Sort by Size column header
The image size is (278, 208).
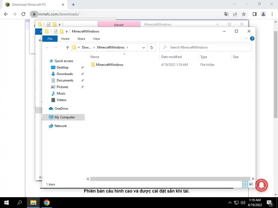click(x=236, y=57)
